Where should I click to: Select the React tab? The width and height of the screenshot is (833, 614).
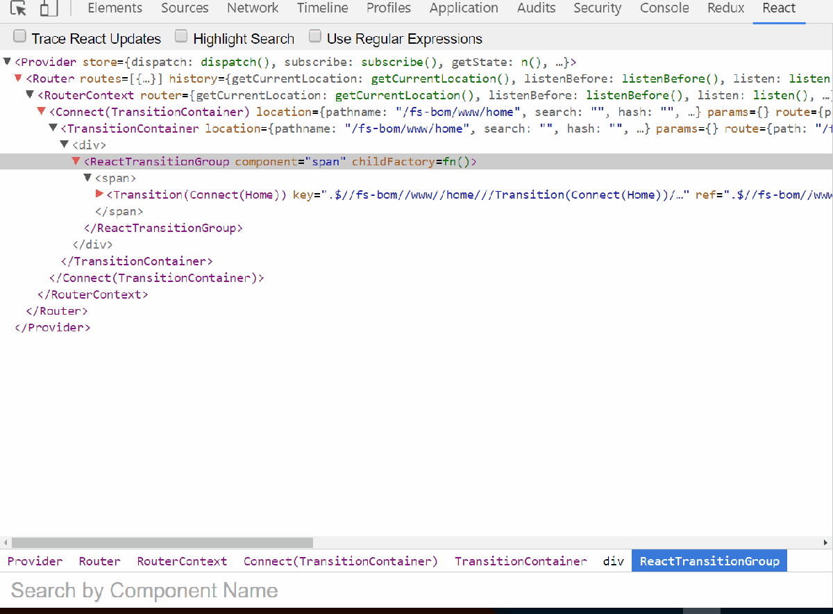pyautogui.click(x=779, y=8)
